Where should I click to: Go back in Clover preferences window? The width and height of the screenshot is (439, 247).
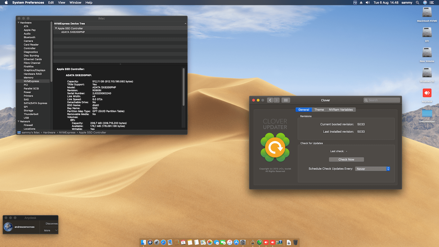[x=270, y=100]
